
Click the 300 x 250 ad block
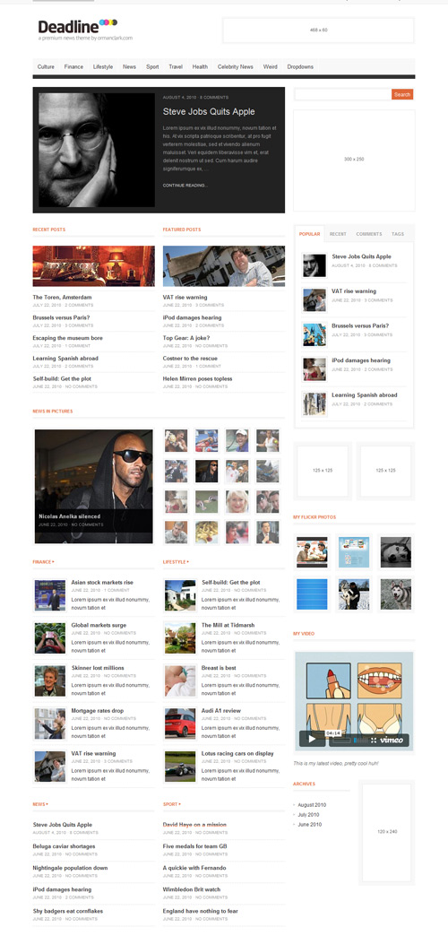[354, 160]
